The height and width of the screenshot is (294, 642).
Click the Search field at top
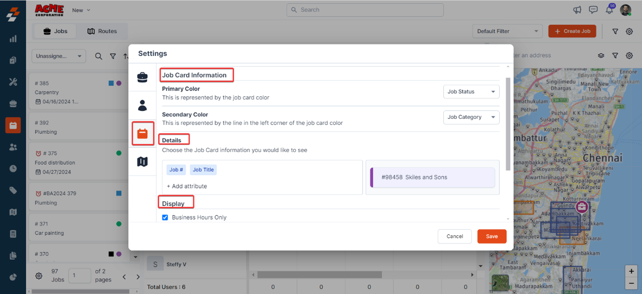(x=365, y=10)
